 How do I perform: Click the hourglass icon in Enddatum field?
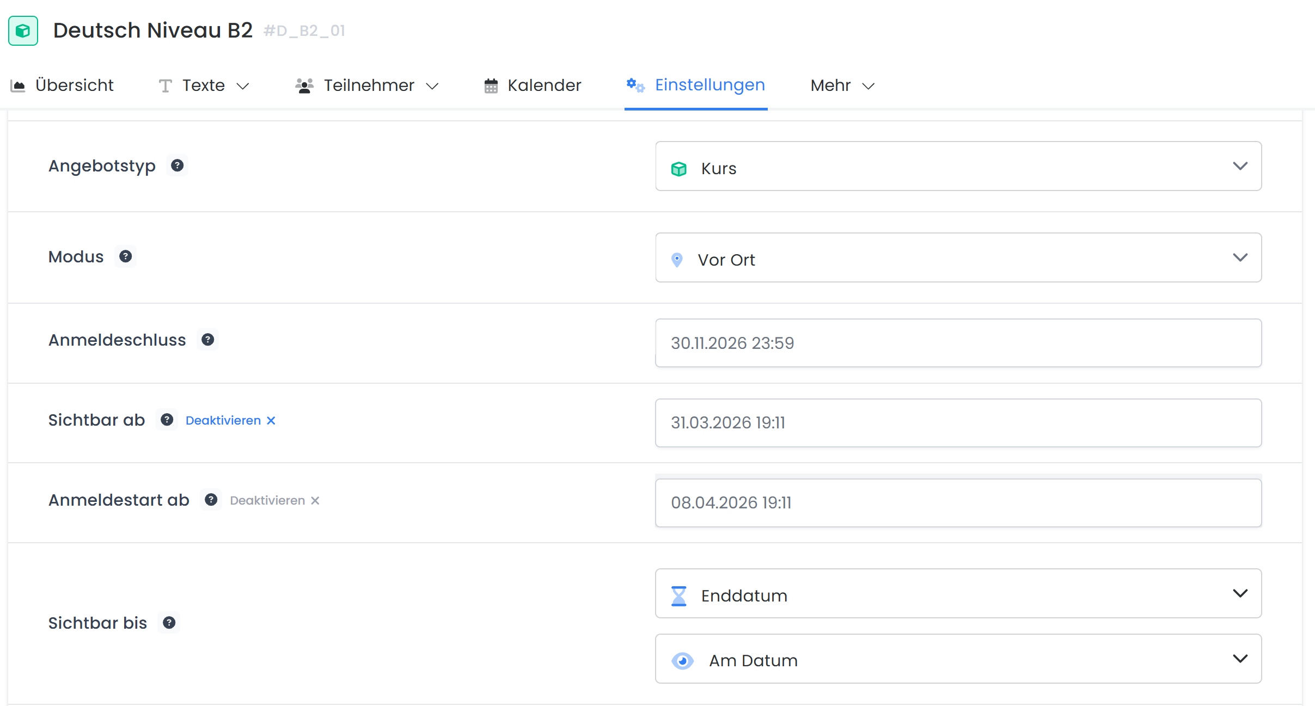coord(678,596)
